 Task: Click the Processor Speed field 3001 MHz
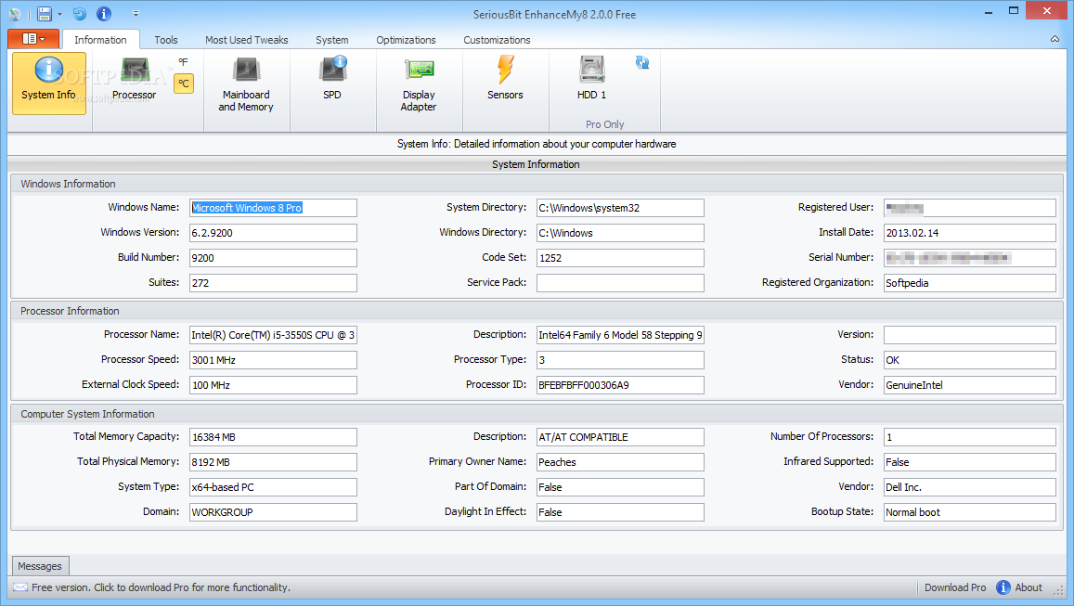click(x=273, y=359)
